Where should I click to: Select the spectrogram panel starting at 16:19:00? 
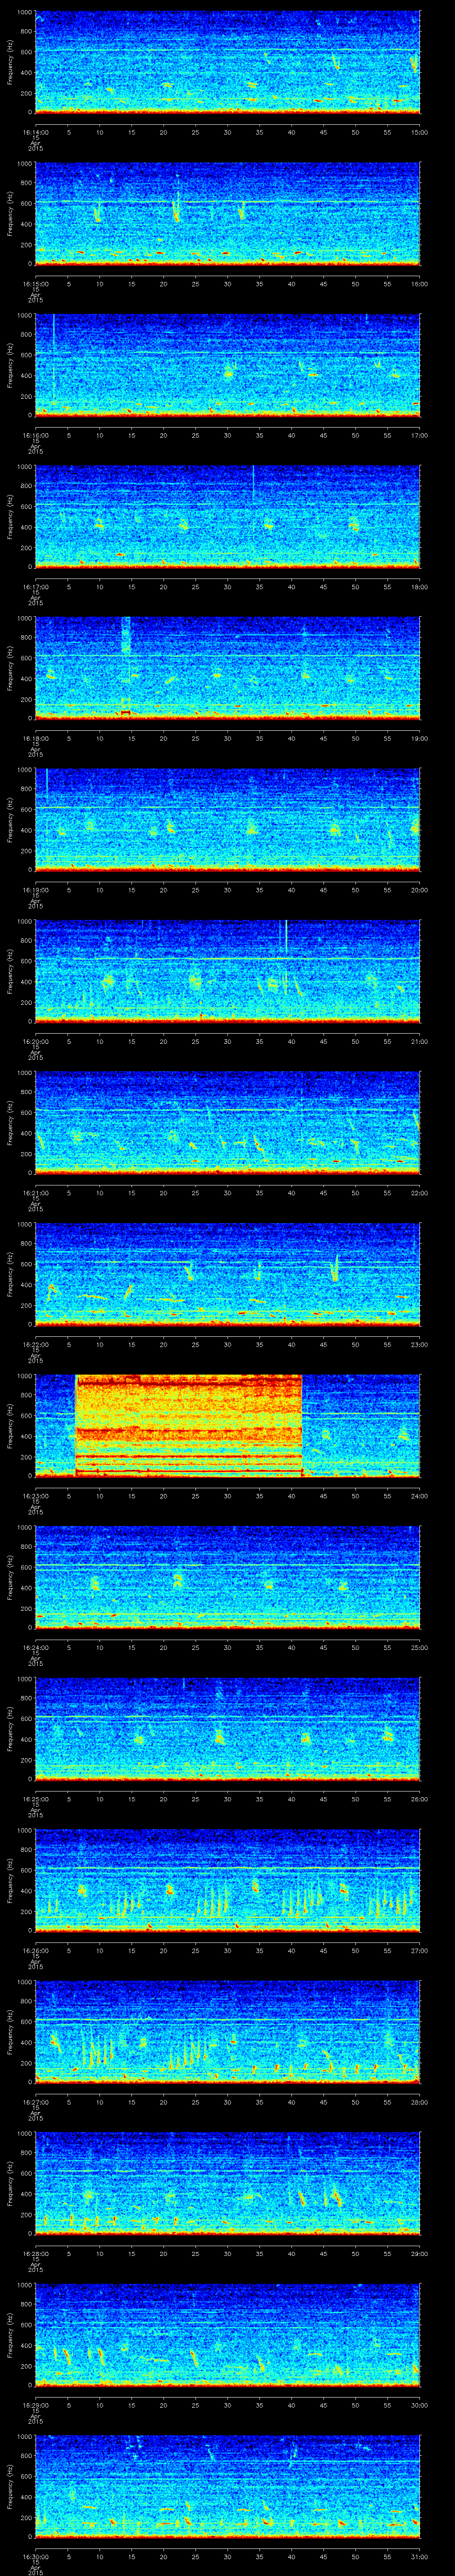(x=227, y=820)
